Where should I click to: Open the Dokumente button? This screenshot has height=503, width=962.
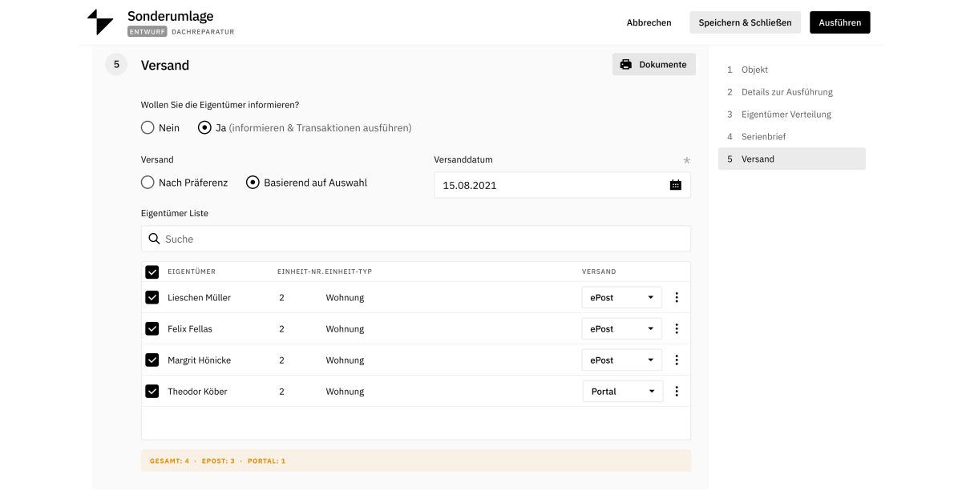pos(654,64)
